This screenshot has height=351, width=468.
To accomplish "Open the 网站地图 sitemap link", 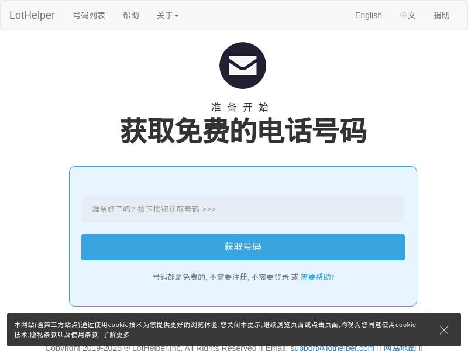I will click(400, 347).
